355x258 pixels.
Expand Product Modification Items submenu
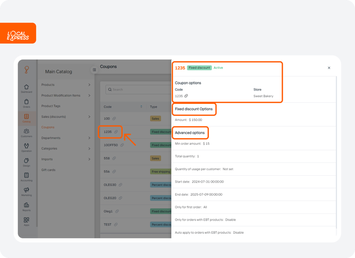[x=89, y=95]
